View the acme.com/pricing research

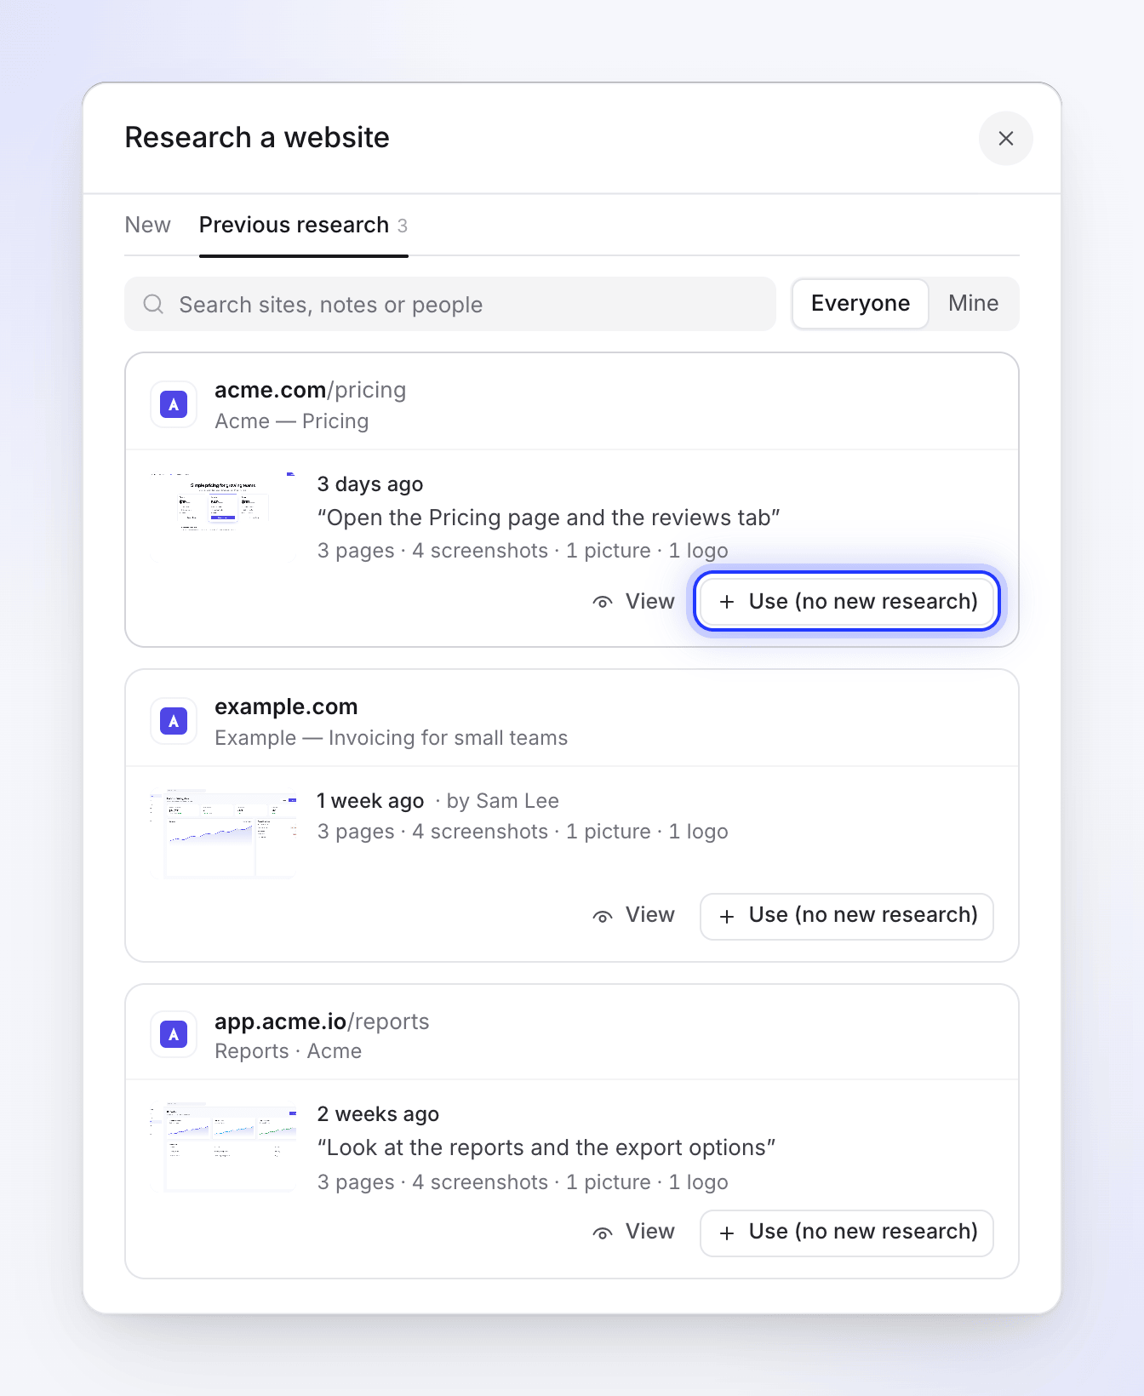[x=634, y=602]
